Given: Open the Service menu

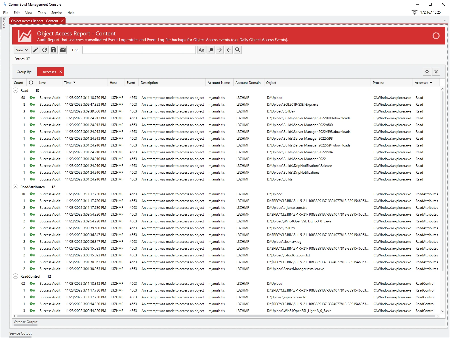Looking at the screenshot, I should click(x=56, y=13).
